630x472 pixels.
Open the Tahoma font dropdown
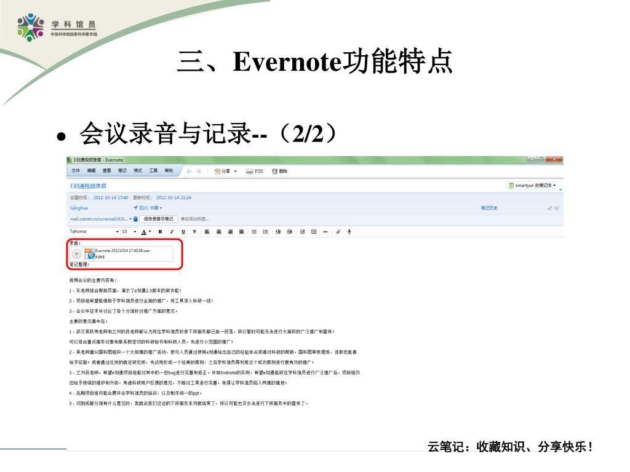pyautogui.click(x=94, y=232)
